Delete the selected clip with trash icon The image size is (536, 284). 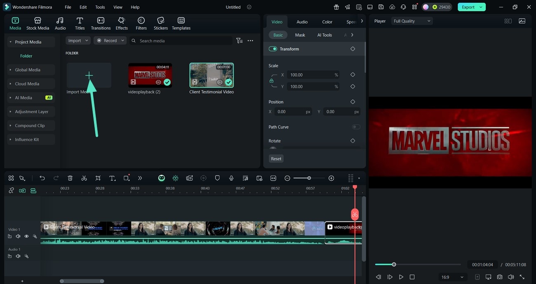[x=70, y=178]
